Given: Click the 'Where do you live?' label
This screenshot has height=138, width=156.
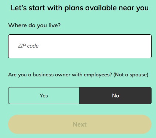Looking at the screenshot, I should (34, 25).
